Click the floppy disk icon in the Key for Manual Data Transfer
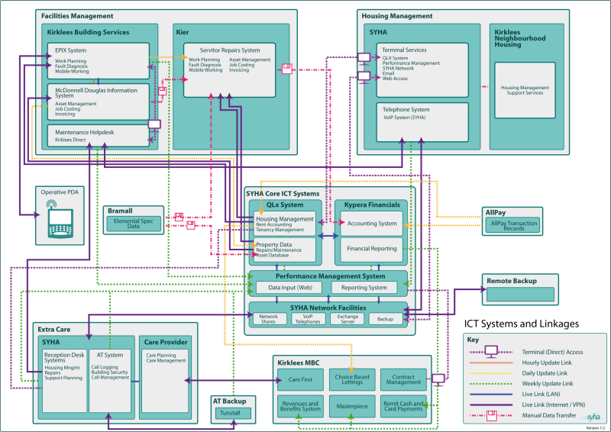 [x=492, y=416]
